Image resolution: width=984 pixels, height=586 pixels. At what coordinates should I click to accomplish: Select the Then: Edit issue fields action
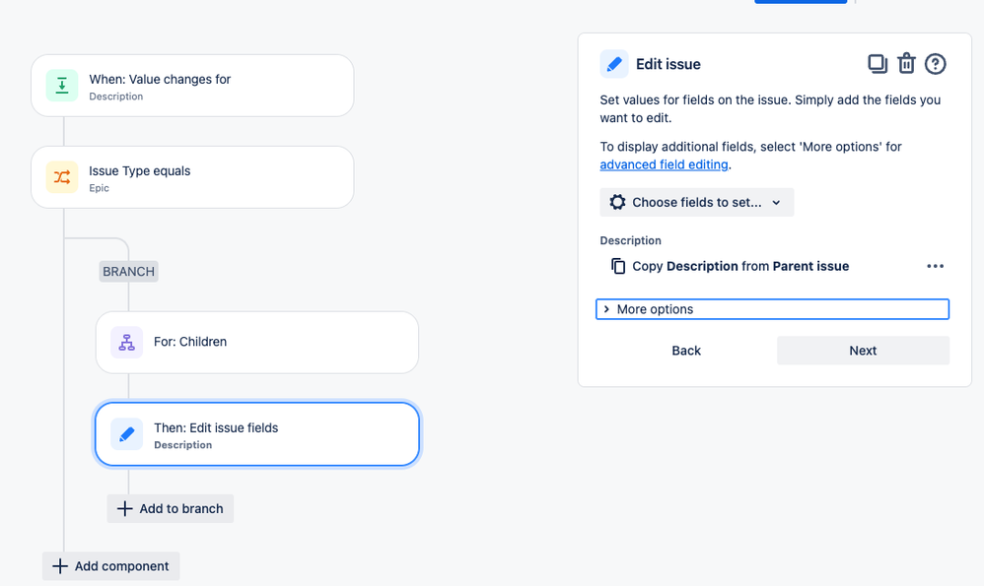pyautogui.click(x=257, y=434)
